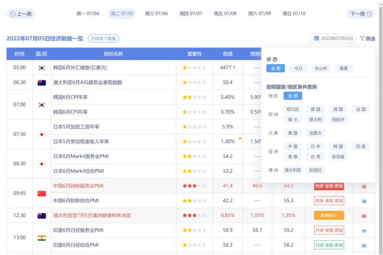This screenshot has width=383, height=255.
Task: Click 重要性 column header
Action: pyautogui.click(x=195, y=54)
